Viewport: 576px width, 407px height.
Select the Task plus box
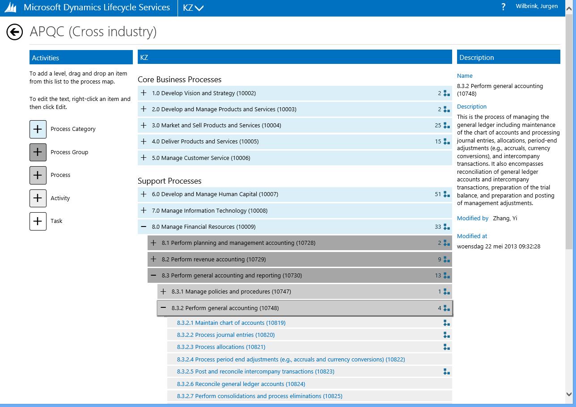point(38,221)
